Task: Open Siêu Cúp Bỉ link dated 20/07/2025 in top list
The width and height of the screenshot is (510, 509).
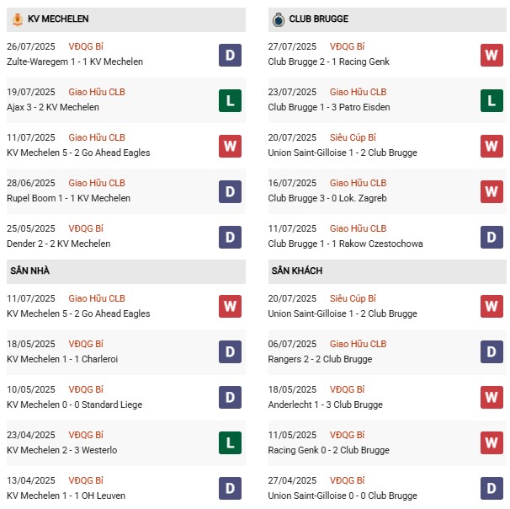Action: (x=353, y=137)
